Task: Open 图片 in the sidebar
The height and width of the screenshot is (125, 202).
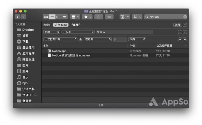Action: pyautogui.click(x=27, y=65)
